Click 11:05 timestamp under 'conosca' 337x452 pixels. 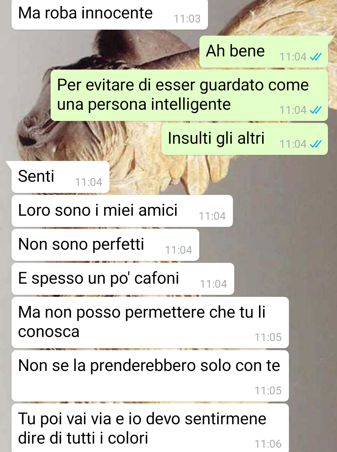coord(268,337)
